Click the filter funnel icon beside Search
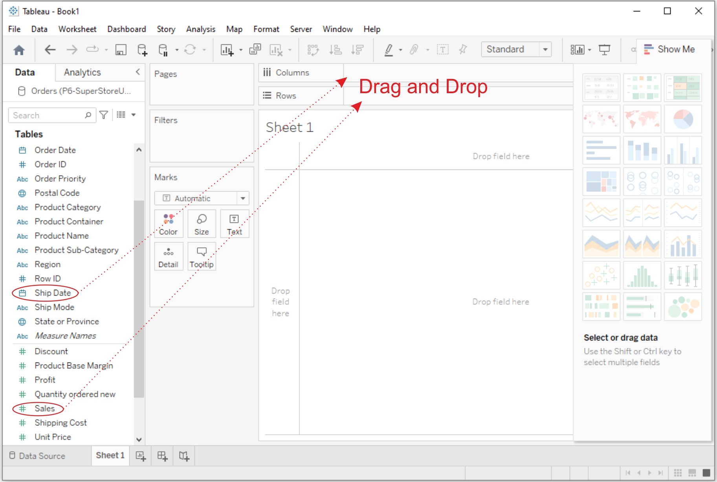717x482 pixels. (x=104, y=115)
